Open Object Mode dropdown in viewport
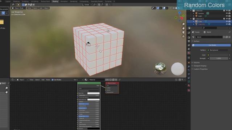Screen dimensions: 232x130 tap(19, 8)
